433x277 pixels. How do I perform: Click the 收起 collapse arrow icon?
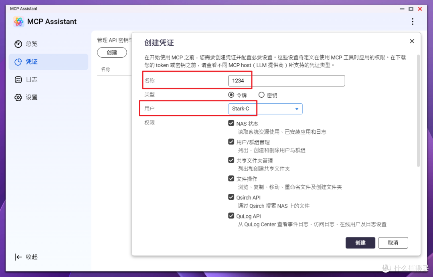pos(18,257)
